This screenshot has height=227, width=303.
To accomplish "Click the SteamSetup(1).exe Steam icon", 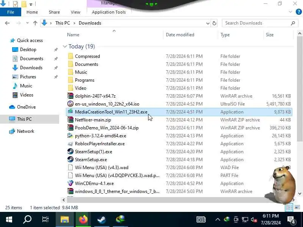I will click(70, 152).
